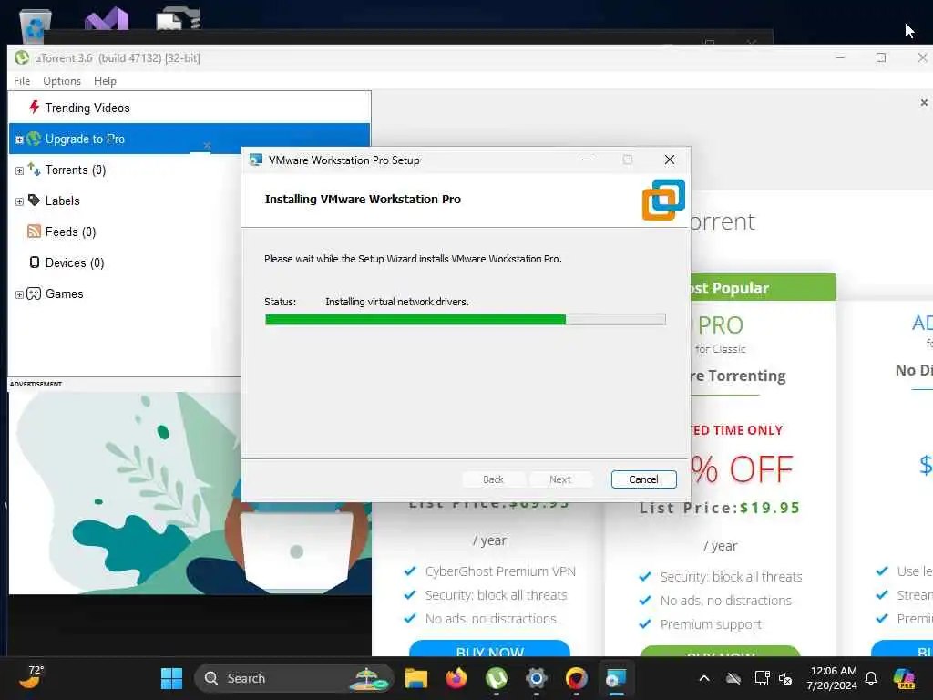Click "Premium support" feature text
Image resolution: width=933 pixels, height=700 pixels.
click(711, 624)
